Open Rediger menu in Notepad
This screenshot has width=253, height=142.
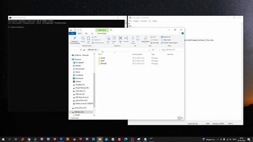pyautogui.click(x=136, y=21)
